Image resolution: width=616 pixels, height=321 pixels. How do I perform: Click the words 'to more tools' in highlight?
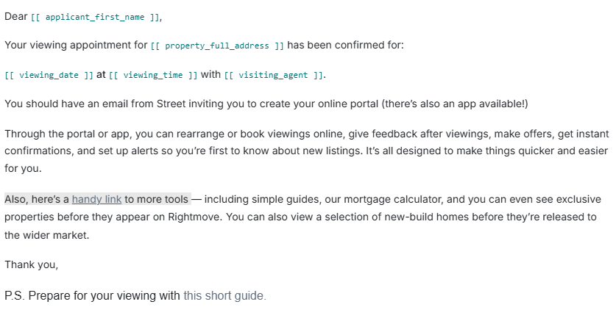(x=156, y=200)
